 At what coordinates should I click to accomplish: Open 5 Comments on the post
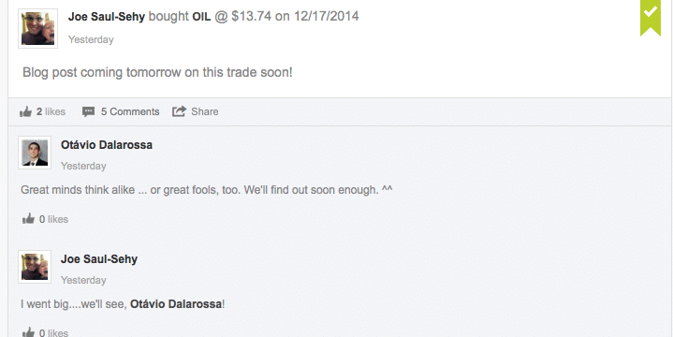coord(130,111)
